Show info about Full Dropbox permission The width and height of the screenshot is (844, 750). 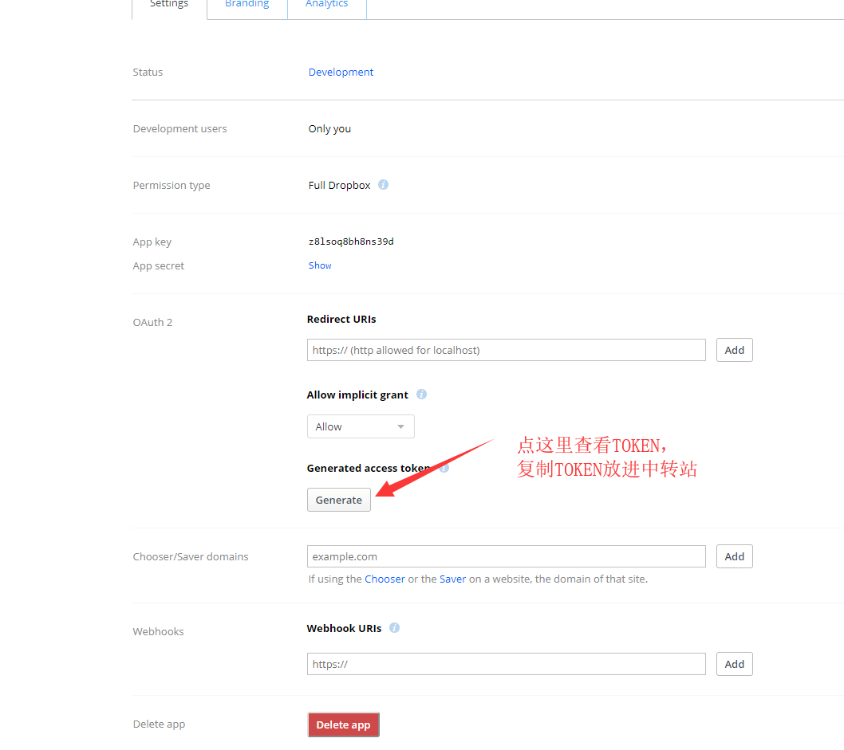(383, 185)
